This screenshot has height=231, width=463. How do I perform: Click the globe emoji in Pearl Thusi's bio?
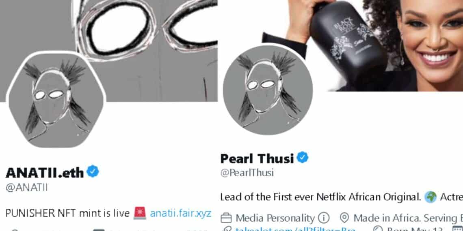pos(431,197)
